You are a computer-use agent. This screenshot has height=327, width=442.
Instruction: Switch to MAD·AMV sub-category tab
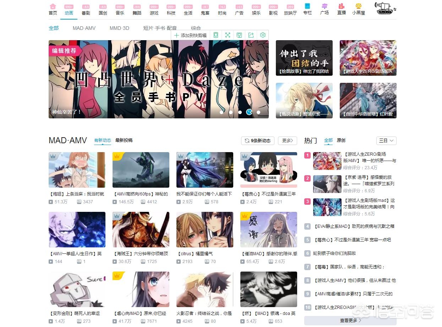click(84, 28)
